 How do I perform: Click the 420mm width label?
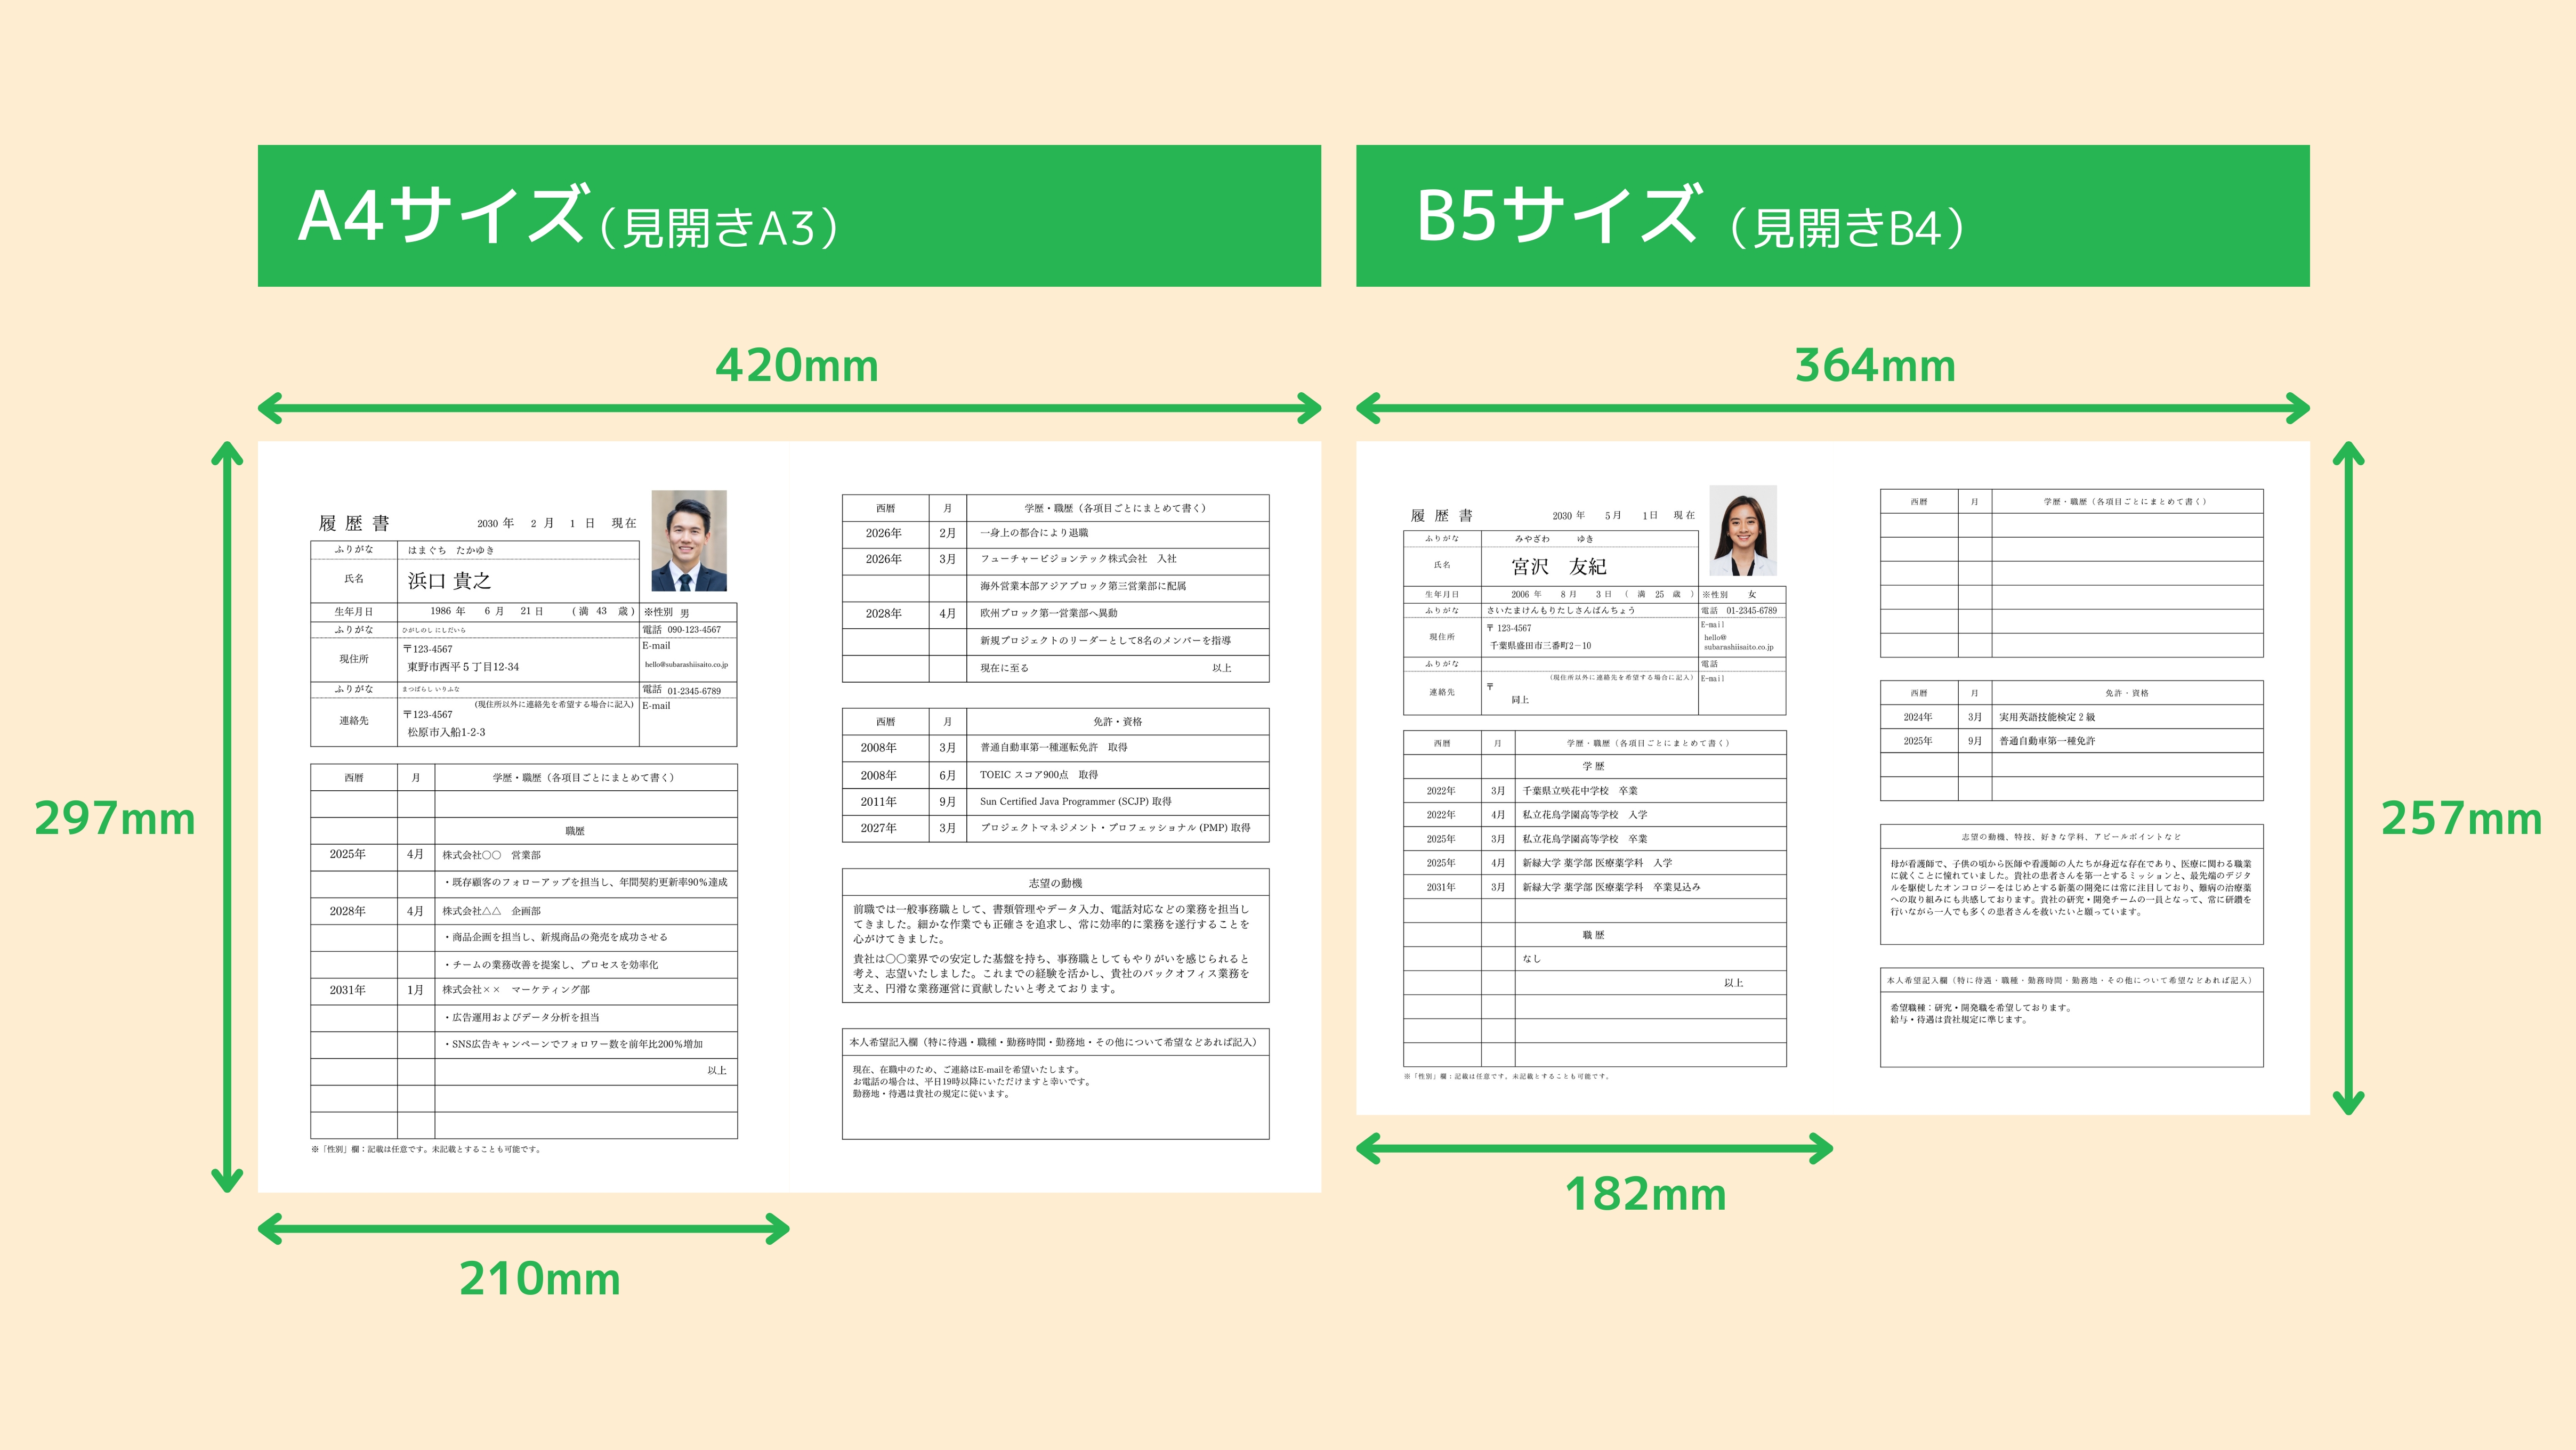(797, 366)
